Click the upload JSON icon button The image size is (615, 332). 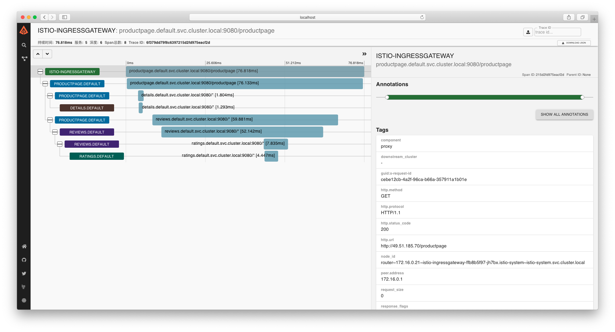tap(528, 32)
